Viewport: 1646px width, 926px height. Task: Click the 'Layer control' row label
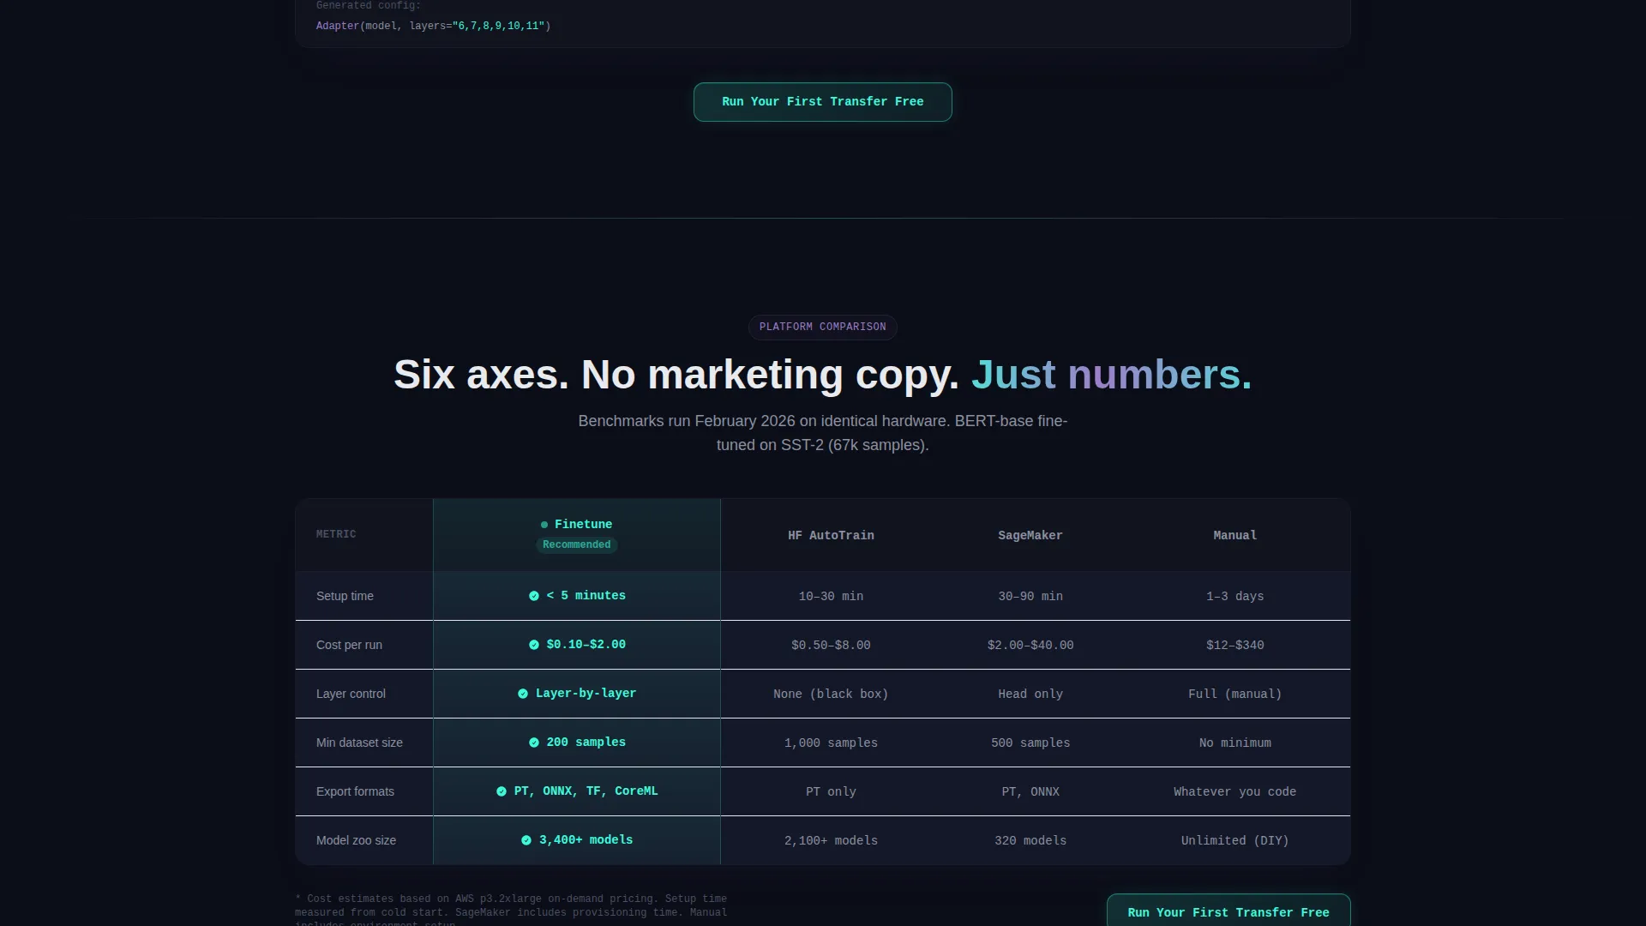(351, 694)
